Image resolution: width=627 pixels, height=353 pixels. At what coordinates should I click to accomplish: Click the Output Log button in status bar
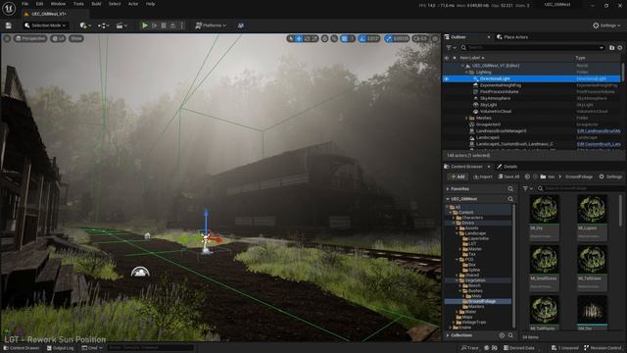click(x=61, y=348)
